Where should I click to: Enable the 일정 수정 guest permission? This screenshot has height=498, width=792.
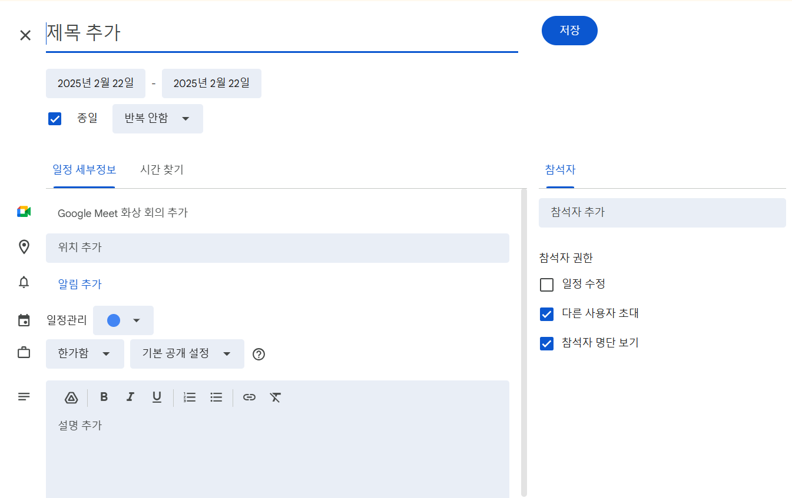point(546,284)
